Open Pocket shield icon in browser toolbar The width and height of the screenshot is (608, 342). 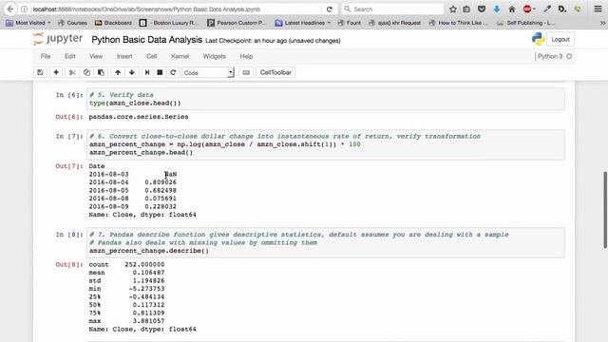click(x=482, y=9)
